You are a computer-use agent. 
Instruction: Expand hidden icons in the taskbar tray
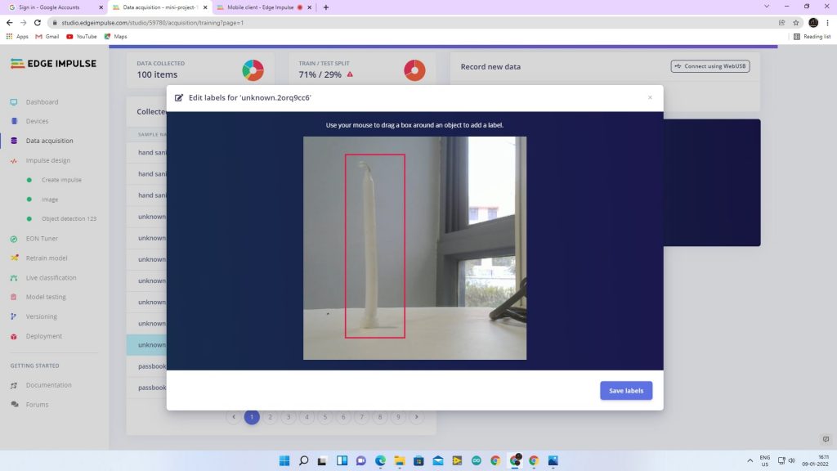(750, 460)
